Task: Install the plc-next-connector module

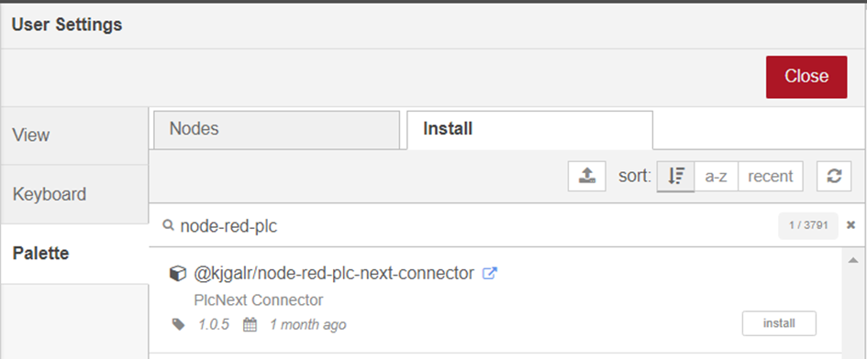Action: click(779, 323)
